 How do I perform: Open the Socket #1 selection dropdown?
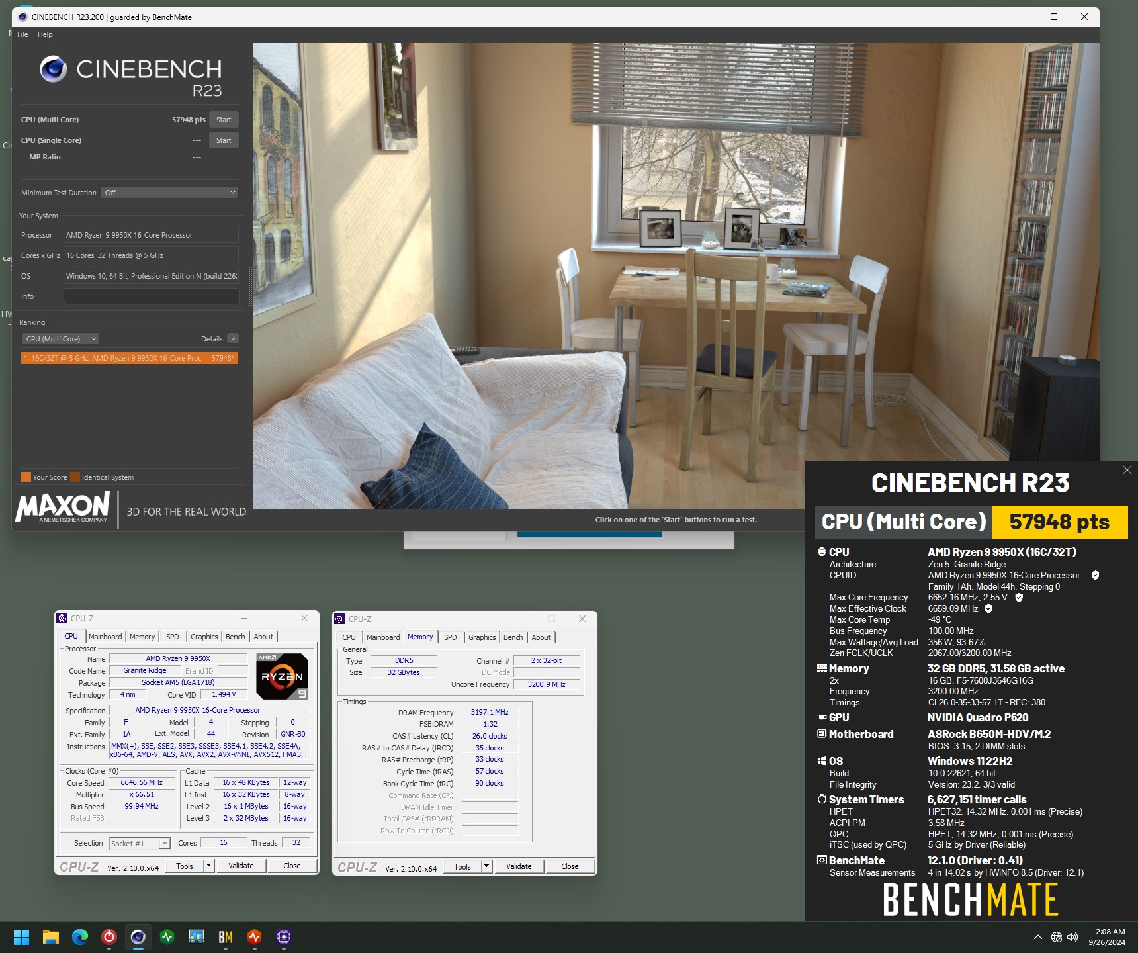(x=140, y=843)
